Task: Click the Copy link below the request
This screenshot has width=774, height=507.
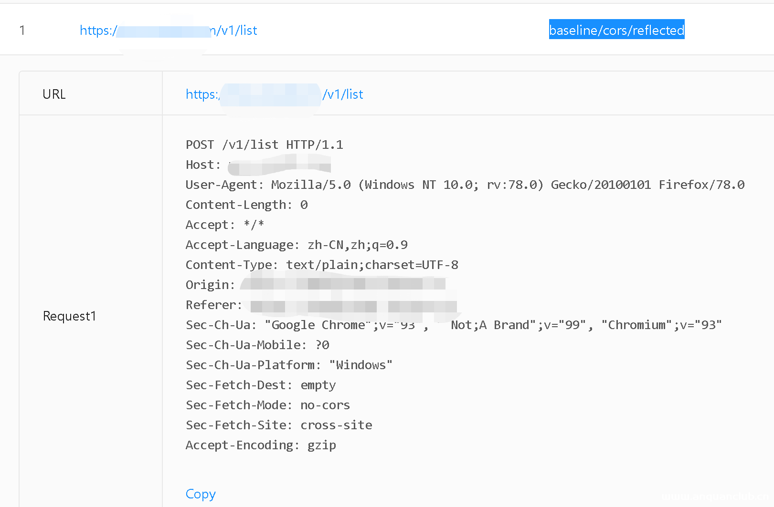Action: [x=201, y=494]
